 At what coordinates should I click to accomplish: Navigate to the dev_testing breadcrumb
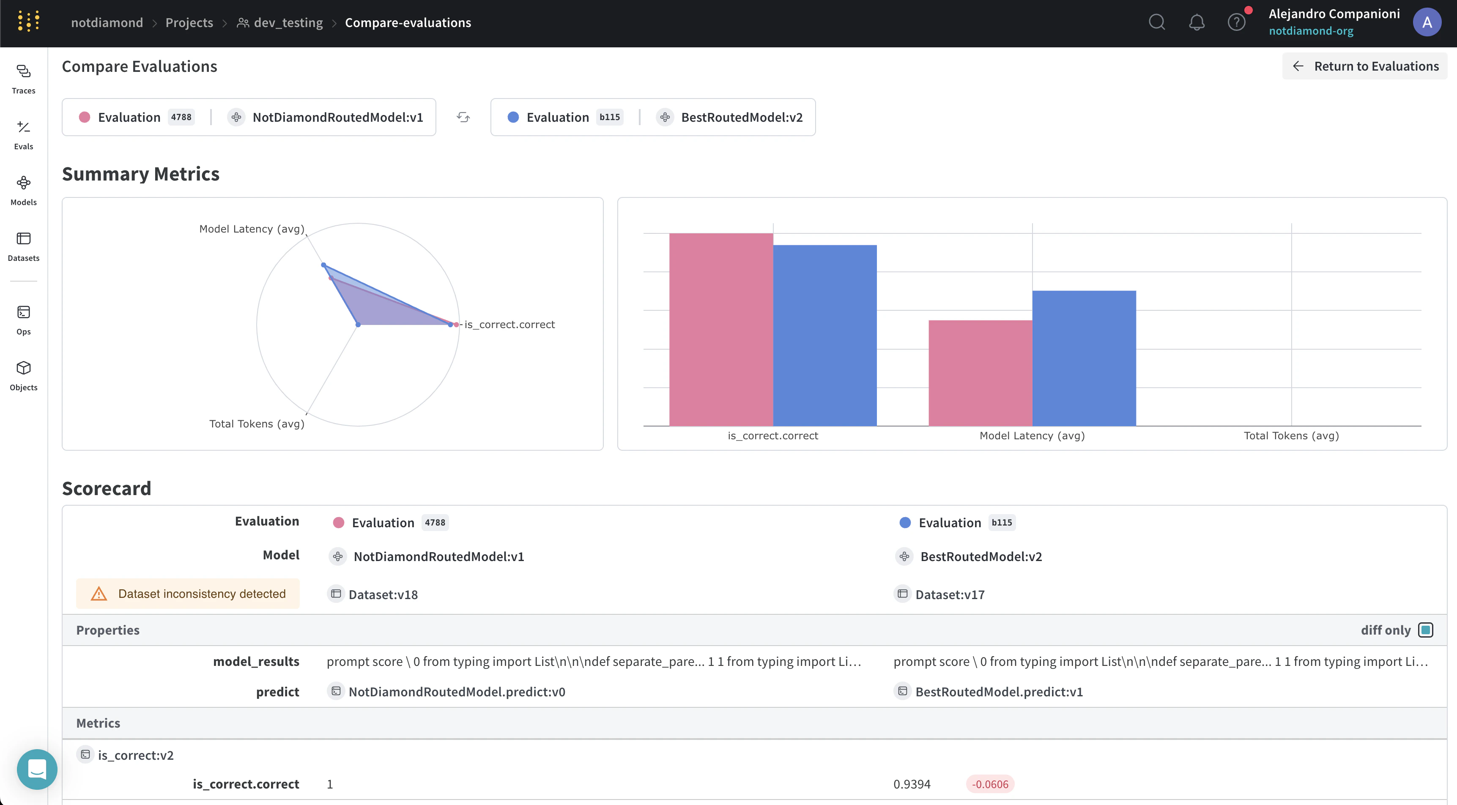click(288, 23)
